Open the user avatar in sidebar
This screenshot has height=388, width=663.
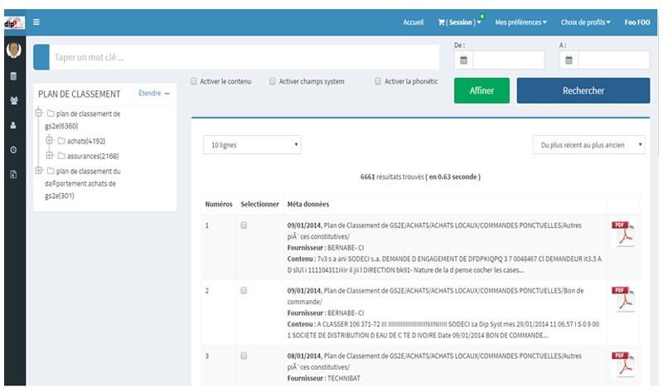click(x=14, y=51)
